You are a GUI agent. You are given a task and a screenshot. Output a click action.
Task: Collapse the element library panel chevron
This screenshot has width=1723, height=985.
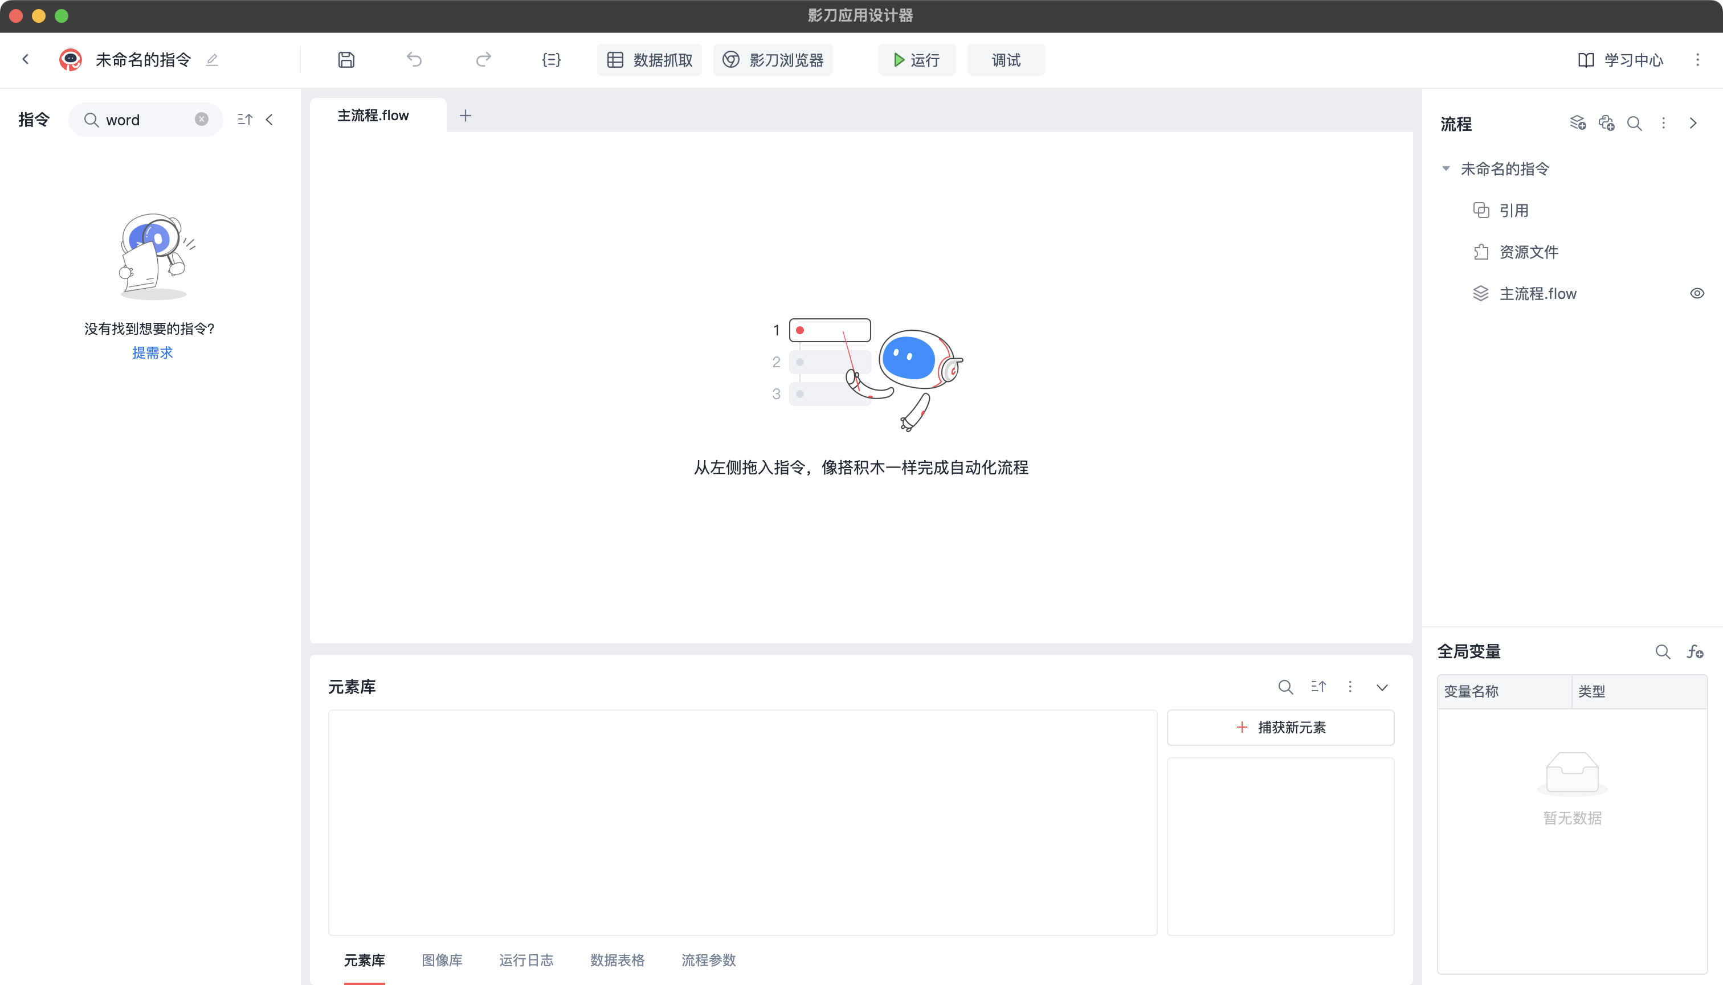pyautogui.click(x=1382, y=687)
